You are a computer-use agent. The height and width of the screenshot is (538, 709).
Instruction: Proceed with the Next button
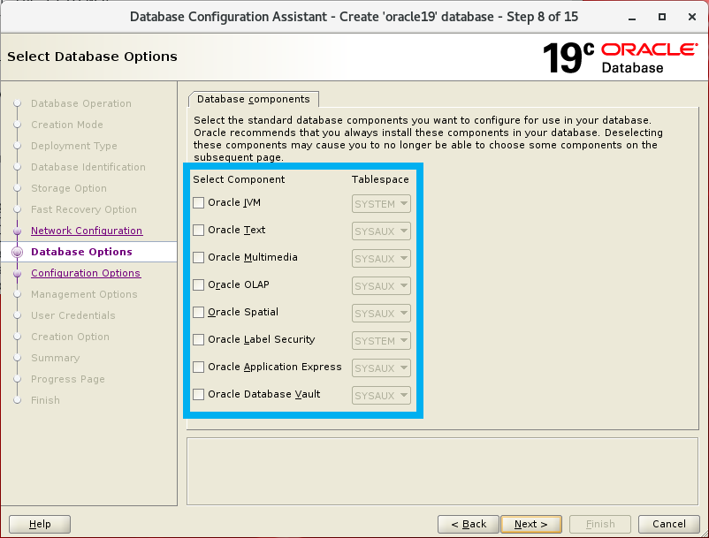click(x=531, y=524)
